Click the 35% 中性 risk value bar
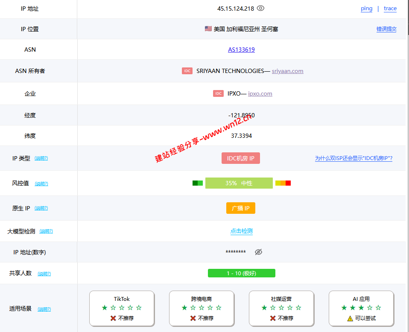This screenshot has width=409, height=332. click(239, 183)
